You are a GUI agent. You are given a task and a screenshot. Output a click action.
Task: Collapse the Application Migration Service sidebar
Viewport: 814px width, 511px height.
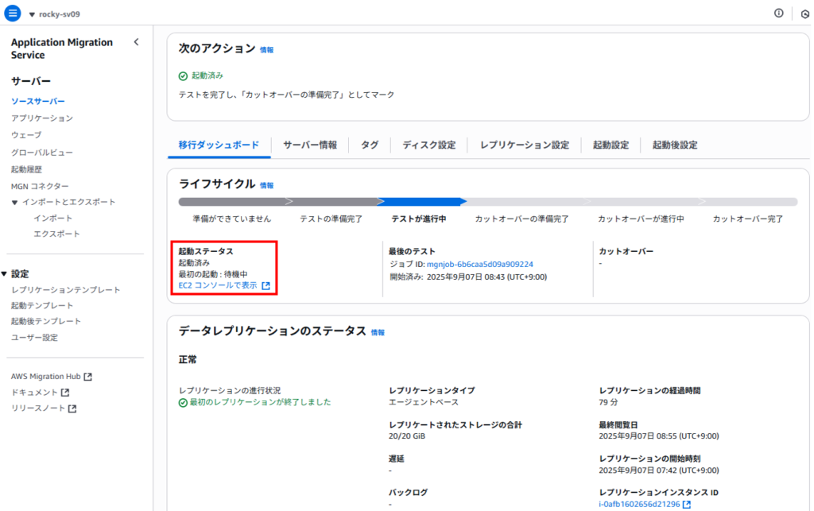[136, 42]
